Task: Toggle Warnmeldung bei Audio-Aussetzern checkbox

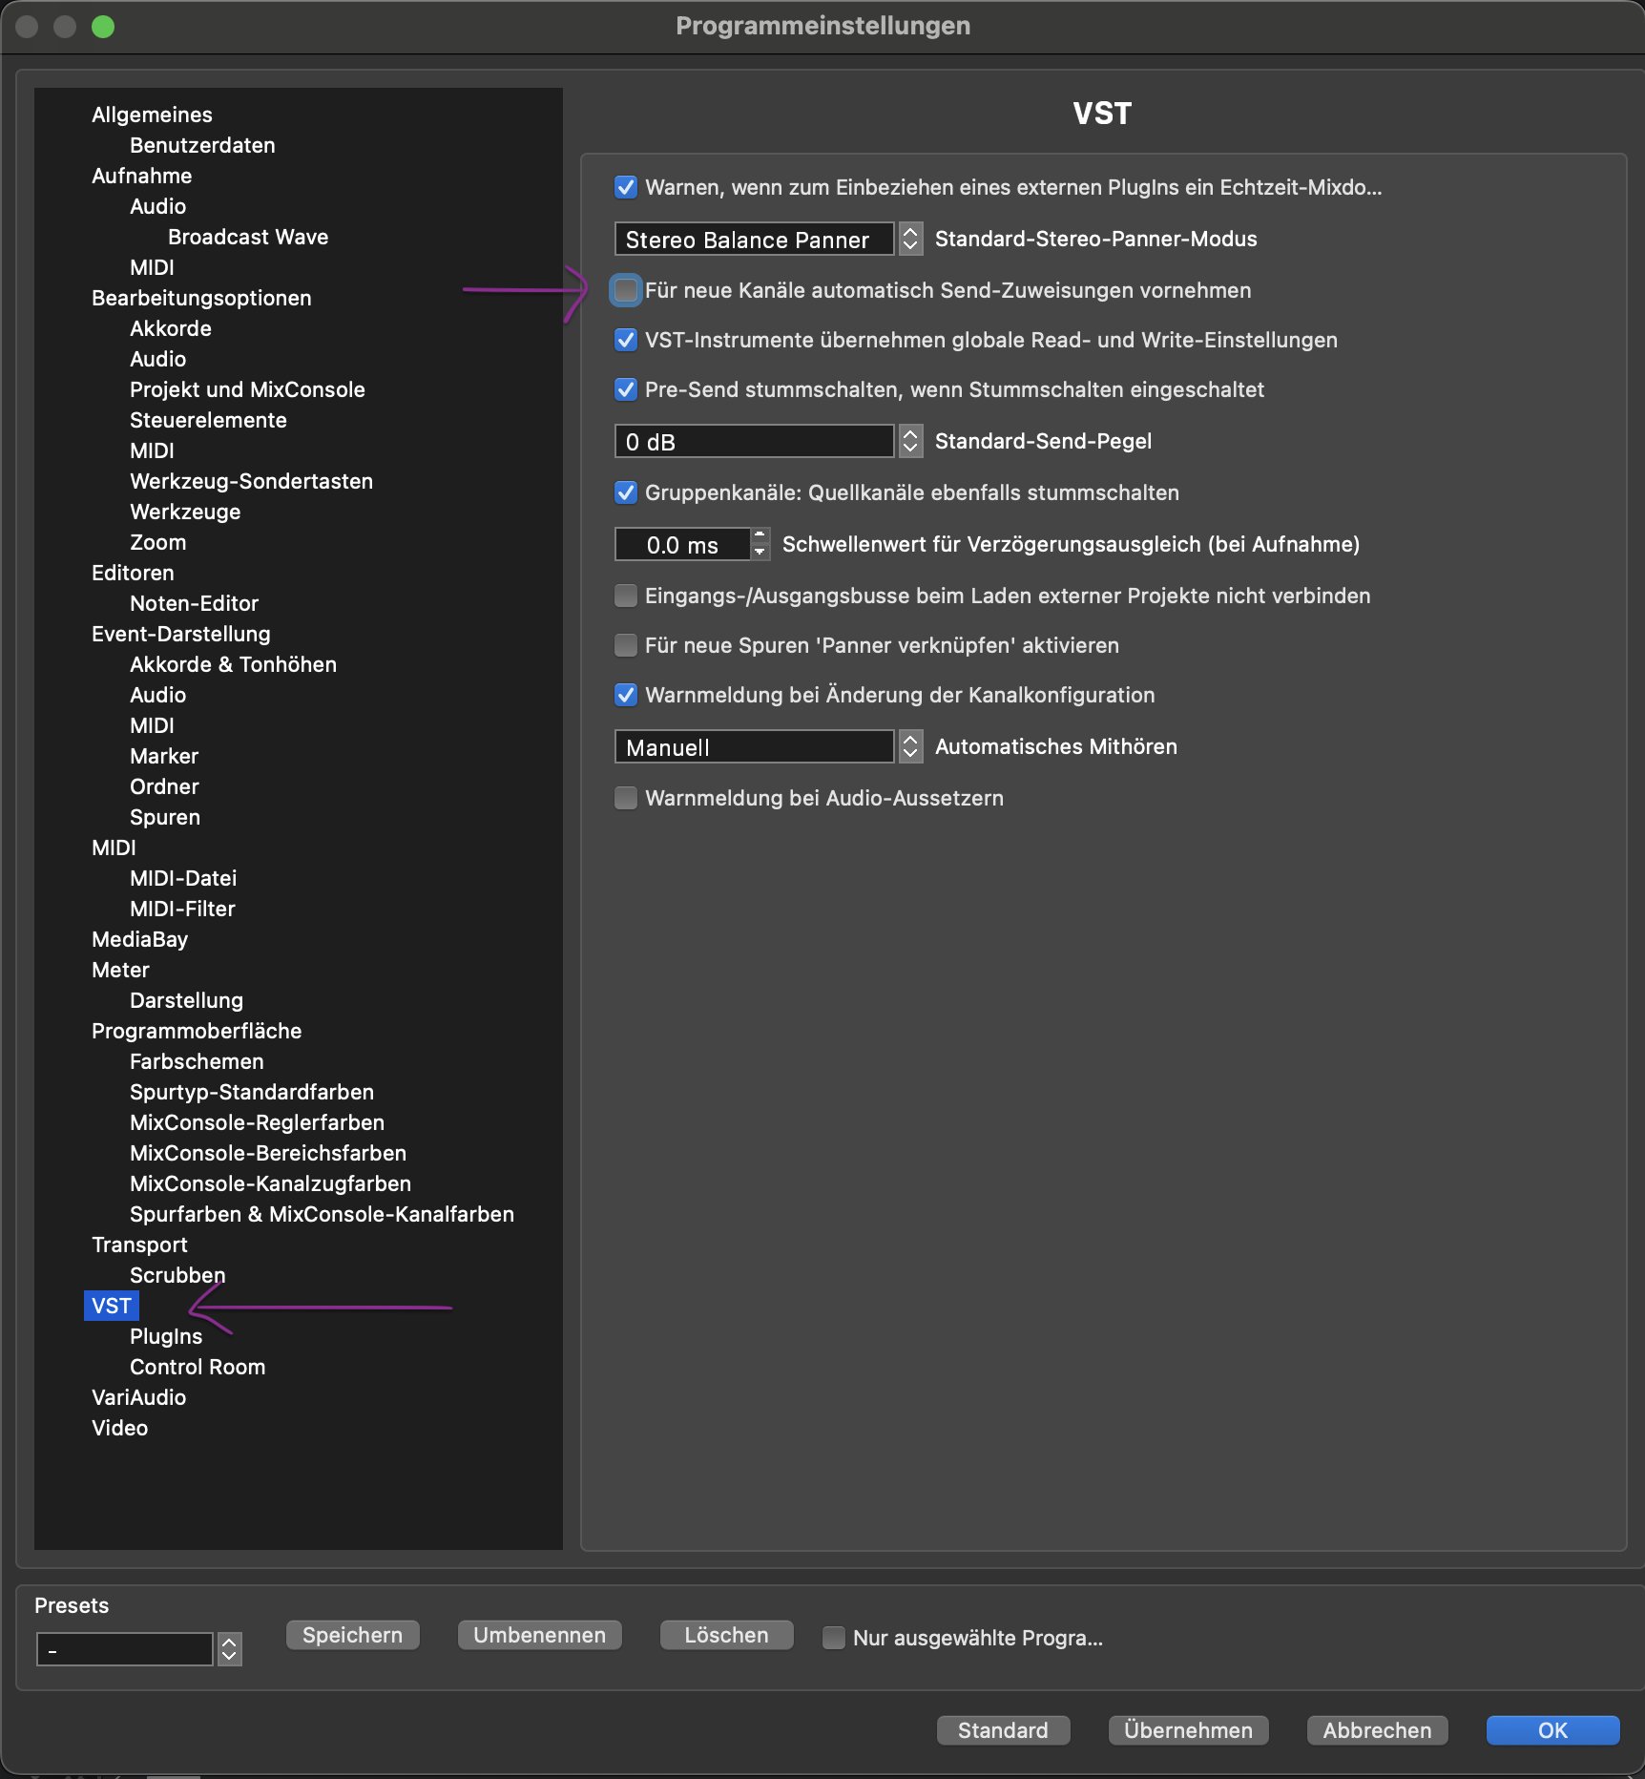Action: coord(626,798)
